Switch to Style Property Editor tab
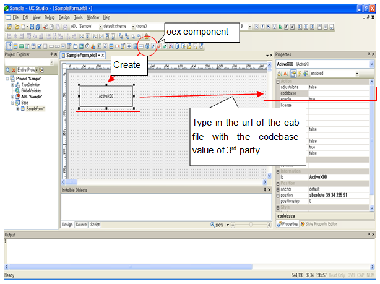This screenshot has width=380, height=284. [x=319, y=224]
